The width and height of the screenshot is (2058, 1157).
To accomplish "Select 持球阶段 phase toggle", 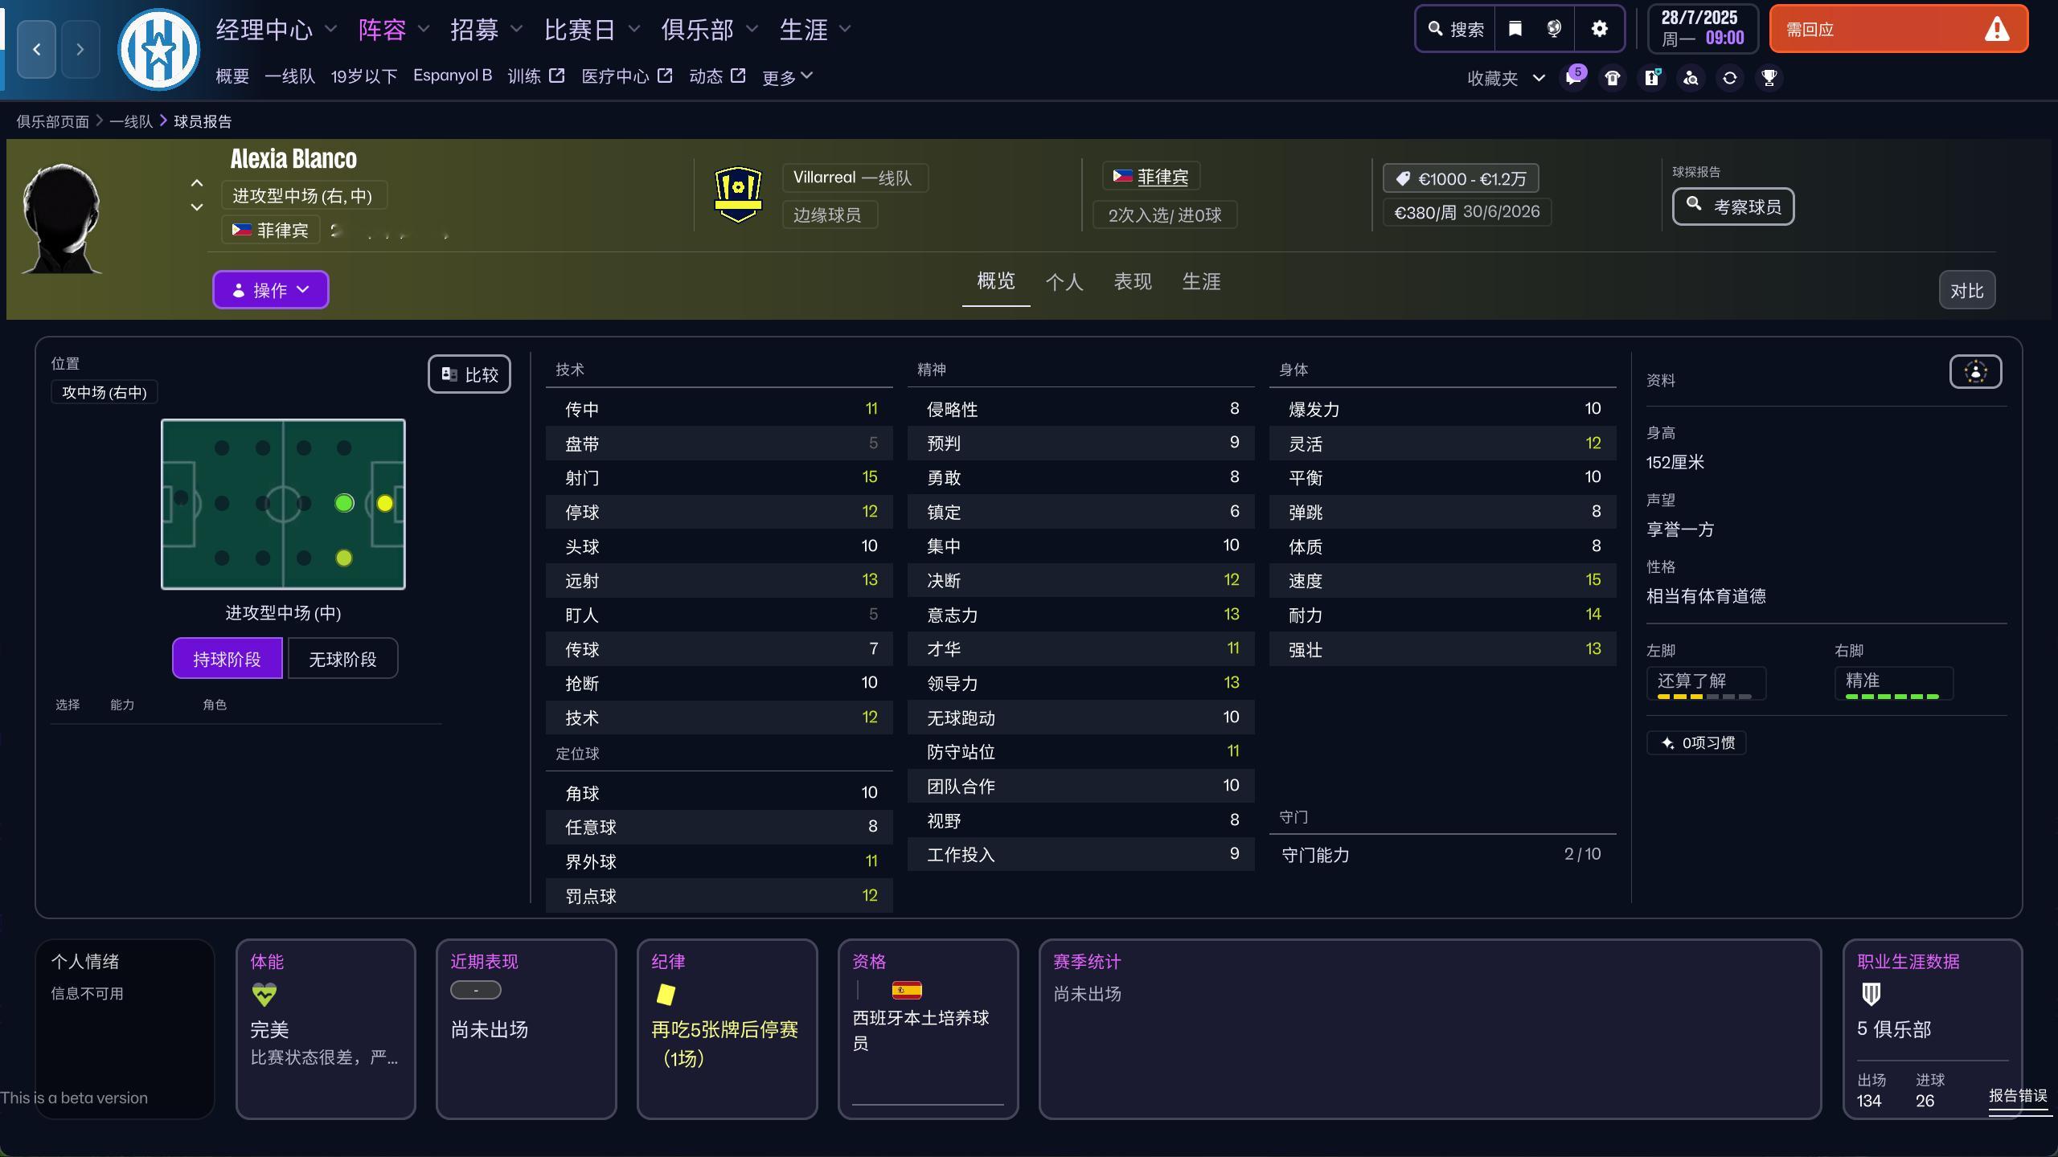I will tap(227, 659).
